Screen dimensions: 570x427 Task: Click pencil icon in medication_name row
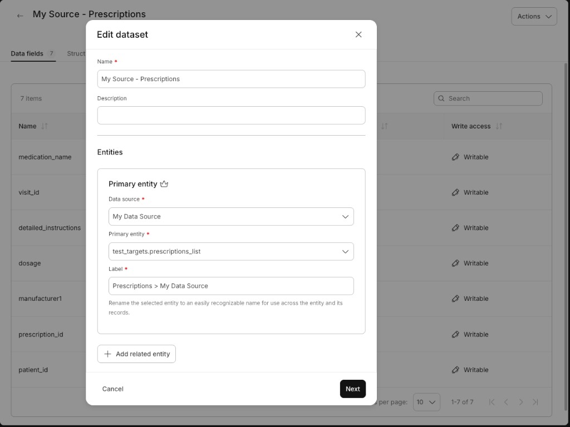click(x=455, y=157)
